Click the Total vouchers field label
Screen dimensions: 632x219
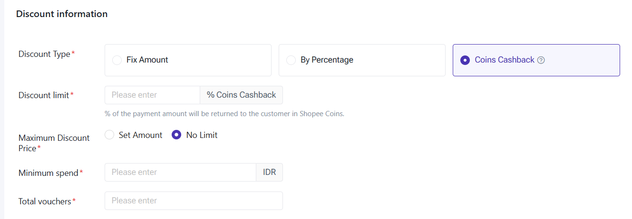pos(47,201)
